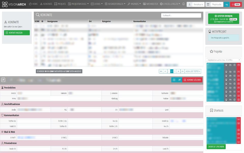
Task: Jump to the last results page
Action: click(x=182, y=71)
